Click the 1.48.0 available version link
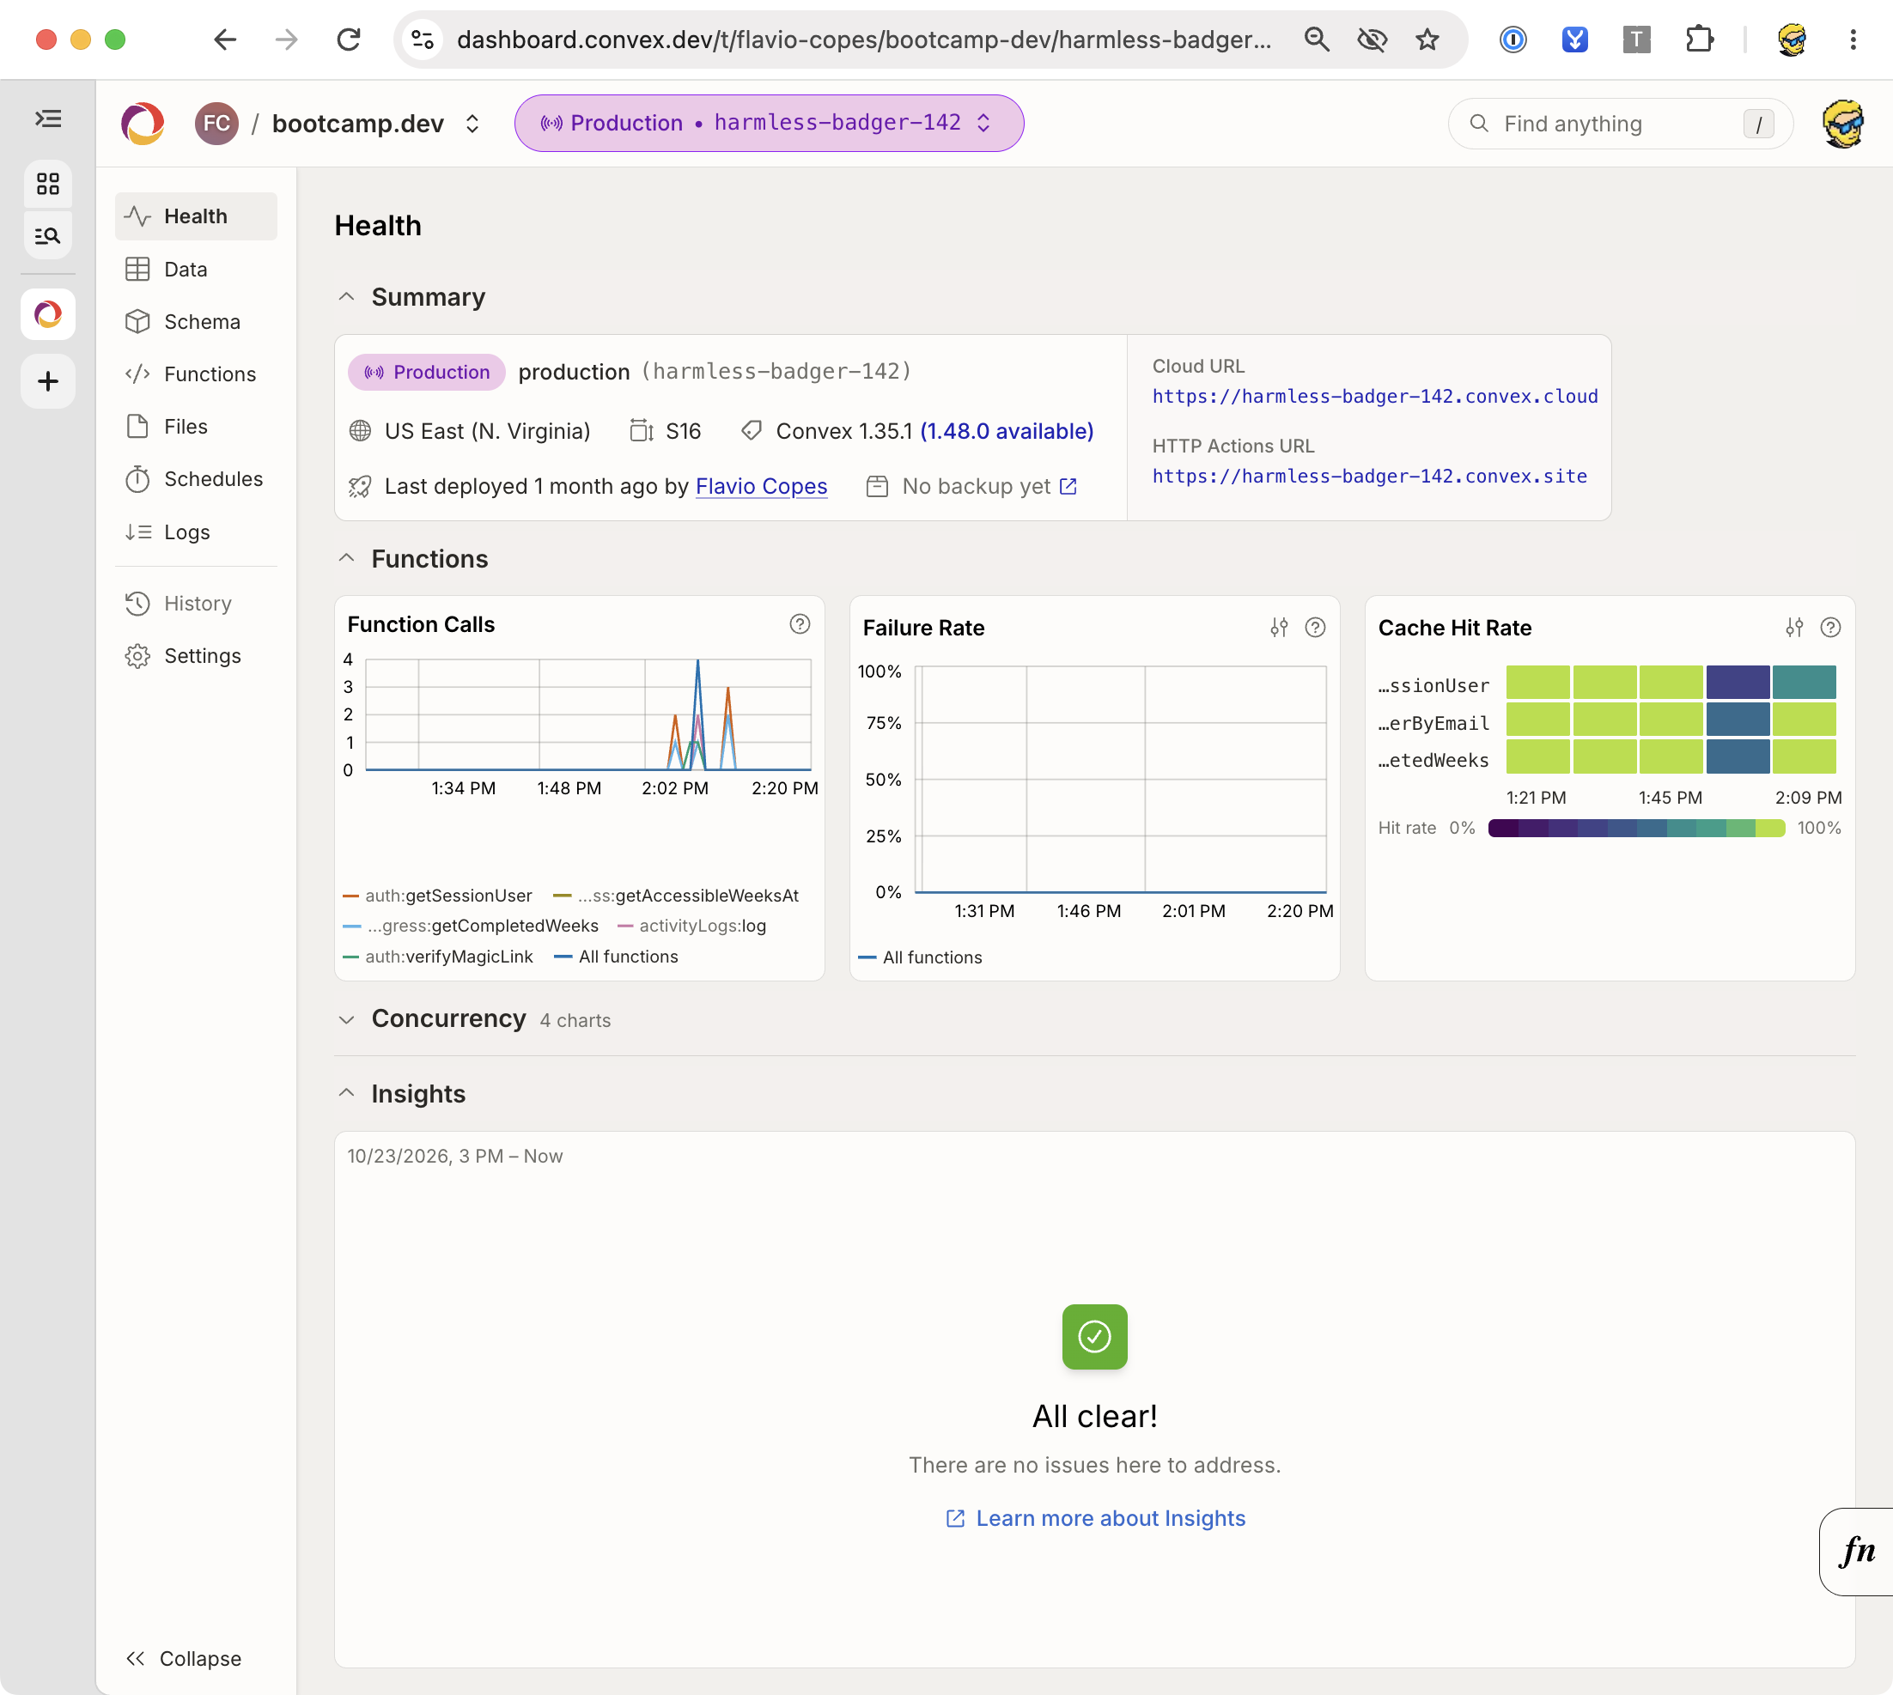This screenshot has width=1893, height=1695. click(1006, 431)
